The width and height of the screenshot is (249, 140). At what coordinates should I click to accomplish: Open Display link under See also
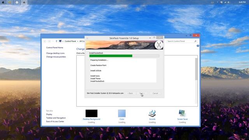[x=49, y=114]
